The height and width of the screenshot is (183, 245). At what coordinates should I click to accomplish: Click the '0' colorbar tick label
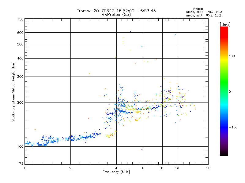coord(230,91)
